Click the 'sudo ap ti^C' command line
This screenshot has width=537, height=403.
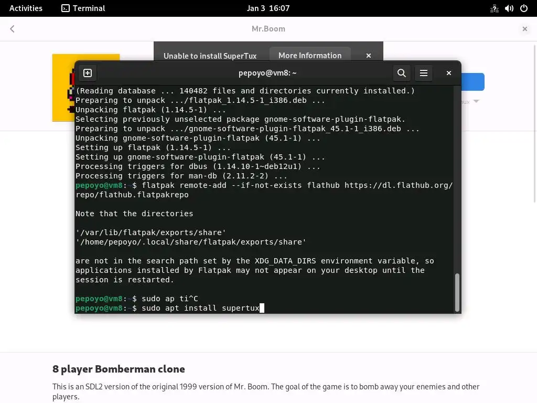click(137, 299)
